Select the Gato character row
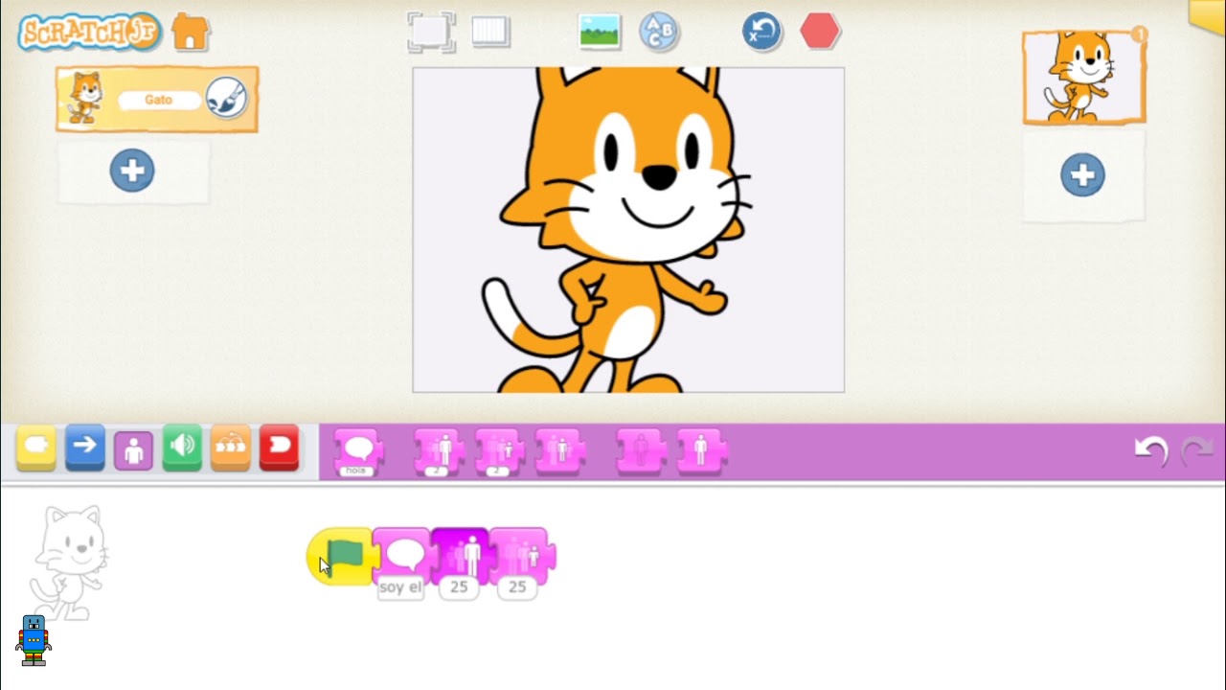1226x690 pixels. pyautogui.click(x=157, y=99)
